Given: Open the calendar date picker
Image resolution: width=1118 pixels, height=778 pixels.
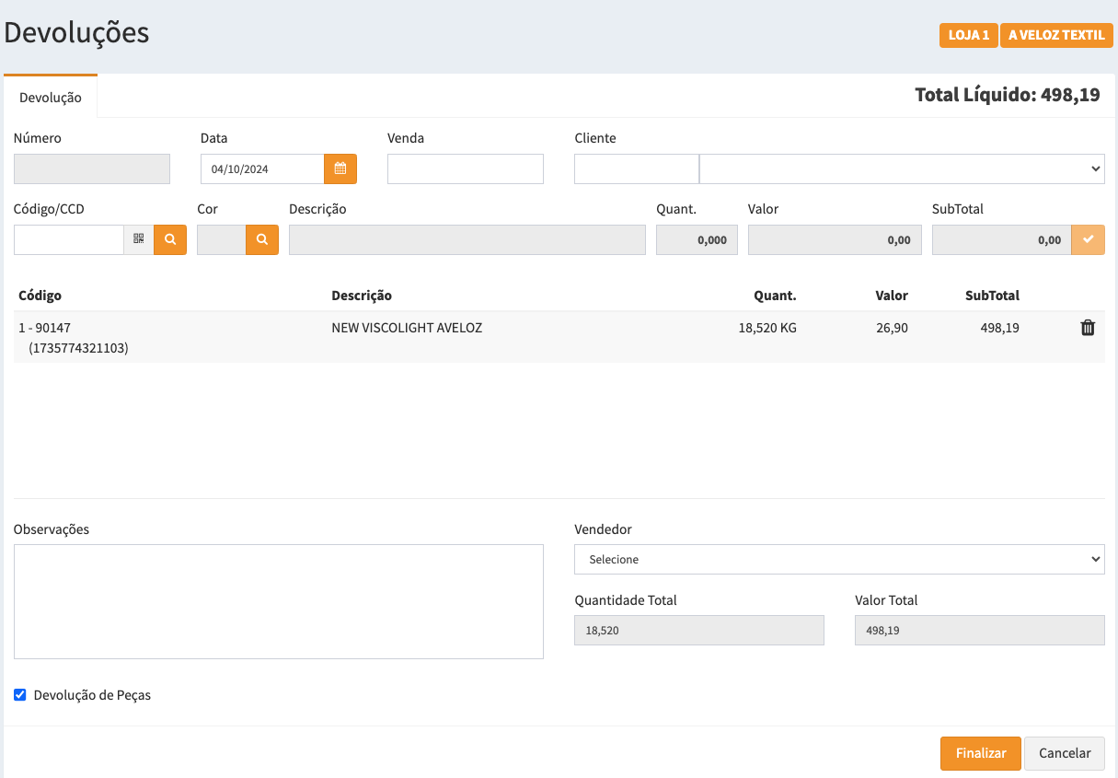Looking at the screenshot, I should (340, 169).
